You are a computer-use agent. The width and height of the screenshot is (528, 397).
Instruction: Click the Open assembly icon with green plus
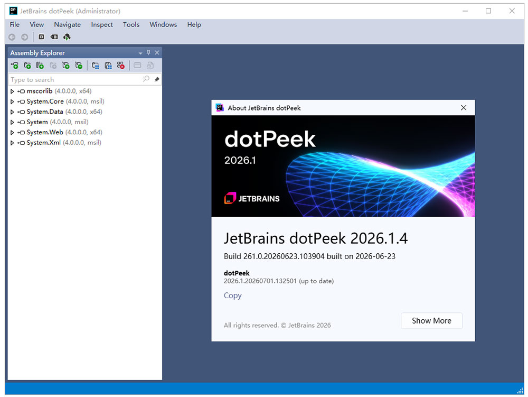click(x=14, y=66)
